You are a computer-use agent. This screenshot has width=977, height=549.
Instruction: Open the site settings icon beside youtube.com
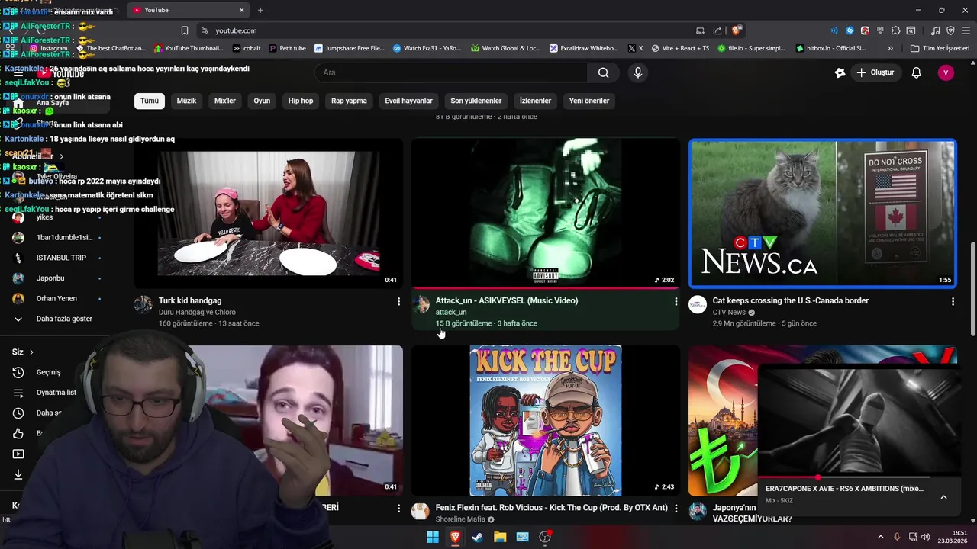204,30
